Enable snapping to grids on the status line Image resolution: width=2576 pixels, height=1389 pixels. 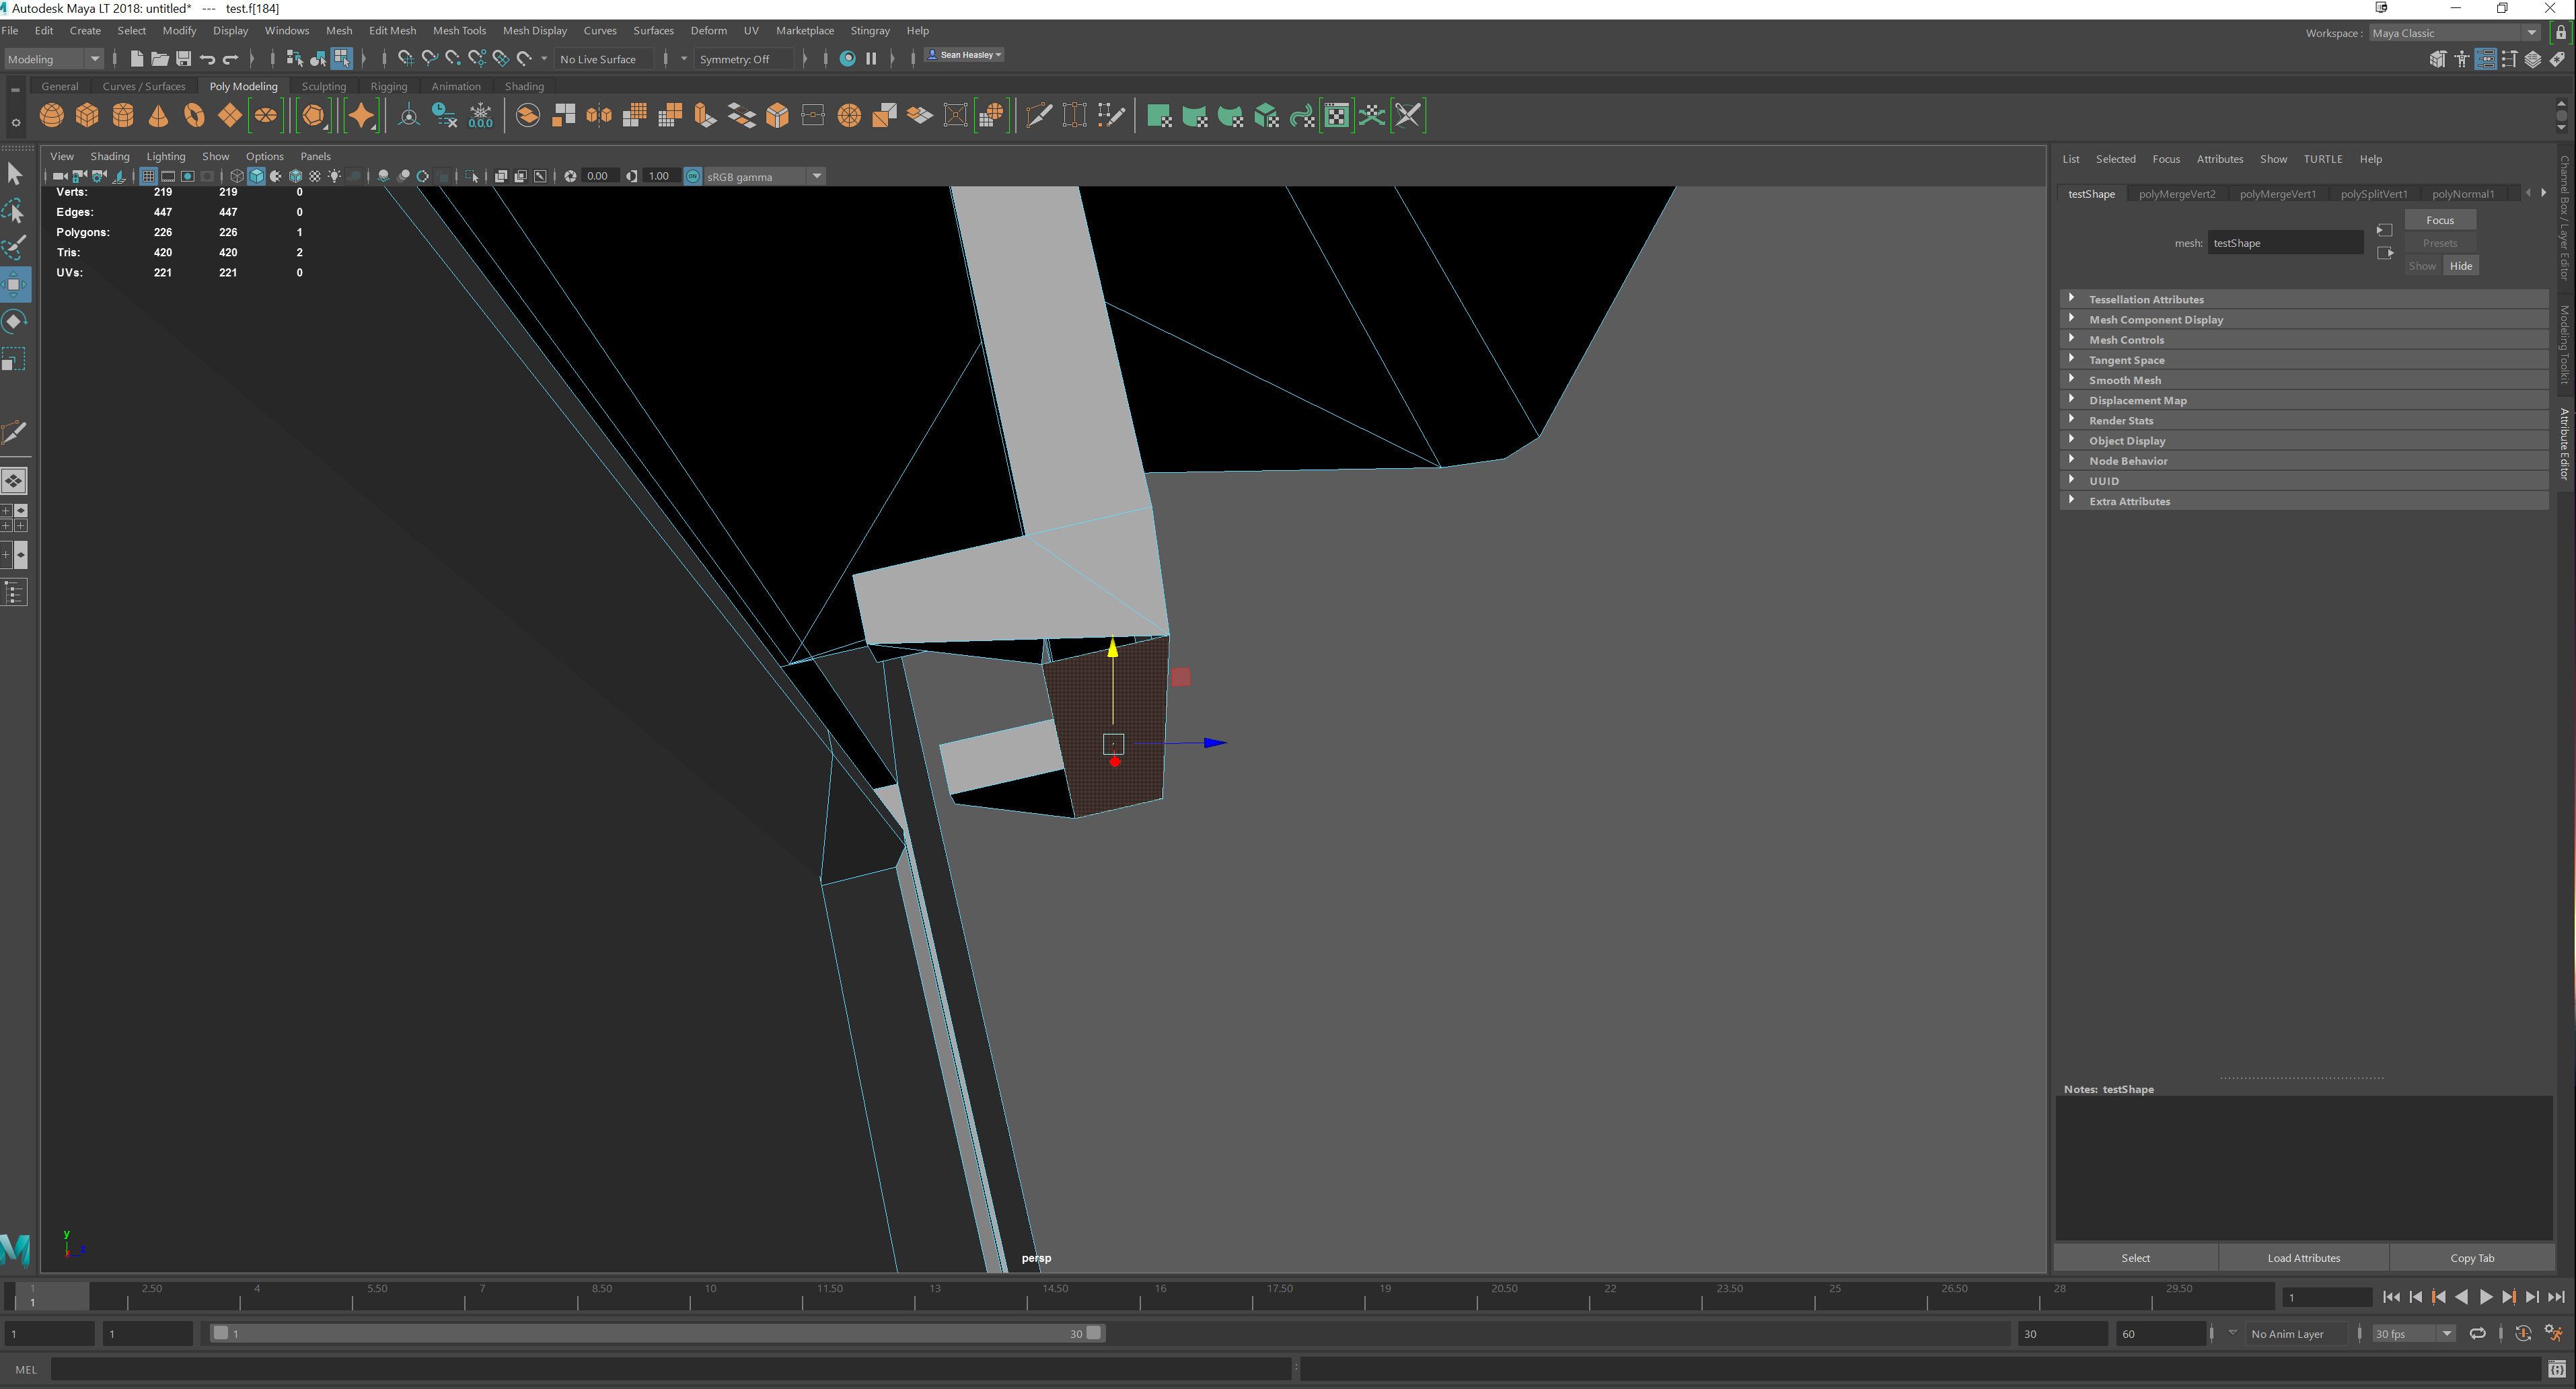(x=406, y=58)
